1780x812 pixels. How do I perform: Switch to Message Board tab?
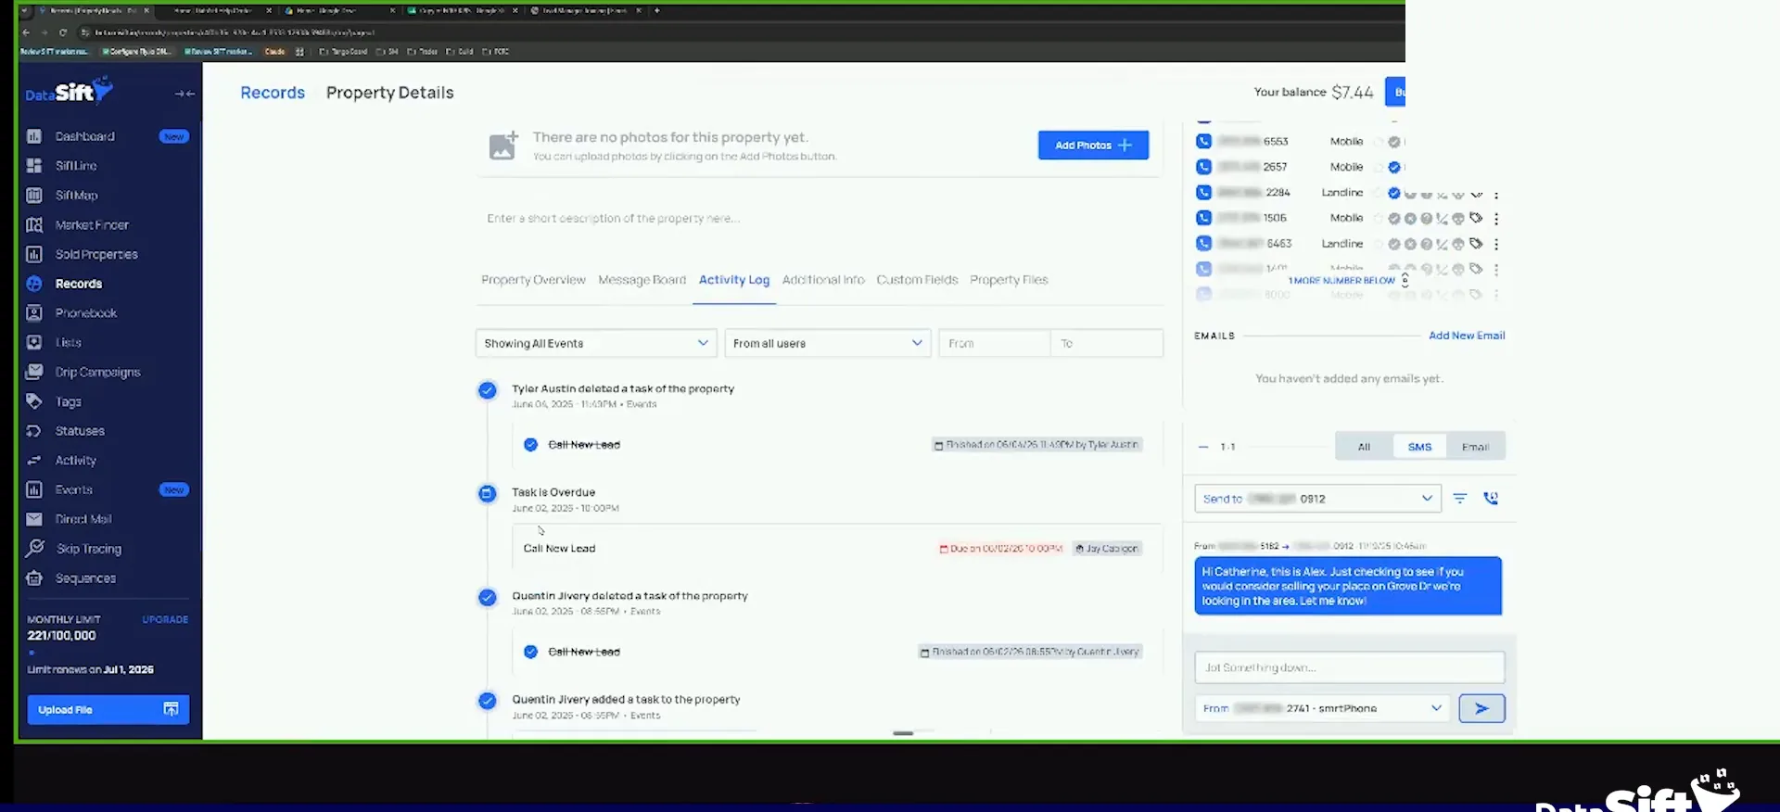pos(642,280)
